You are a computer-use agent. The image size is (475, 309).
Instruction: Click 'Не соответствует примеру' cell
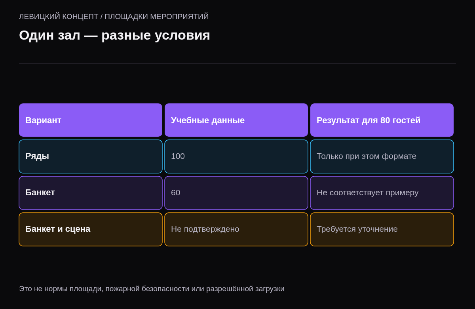pyautogui.click(x=382, y=193)
